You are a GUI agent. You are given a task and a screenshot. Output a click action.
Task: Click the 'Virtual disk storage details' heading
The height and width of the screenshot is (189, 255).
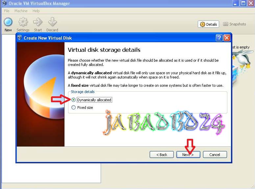click(x=104, y=50)
